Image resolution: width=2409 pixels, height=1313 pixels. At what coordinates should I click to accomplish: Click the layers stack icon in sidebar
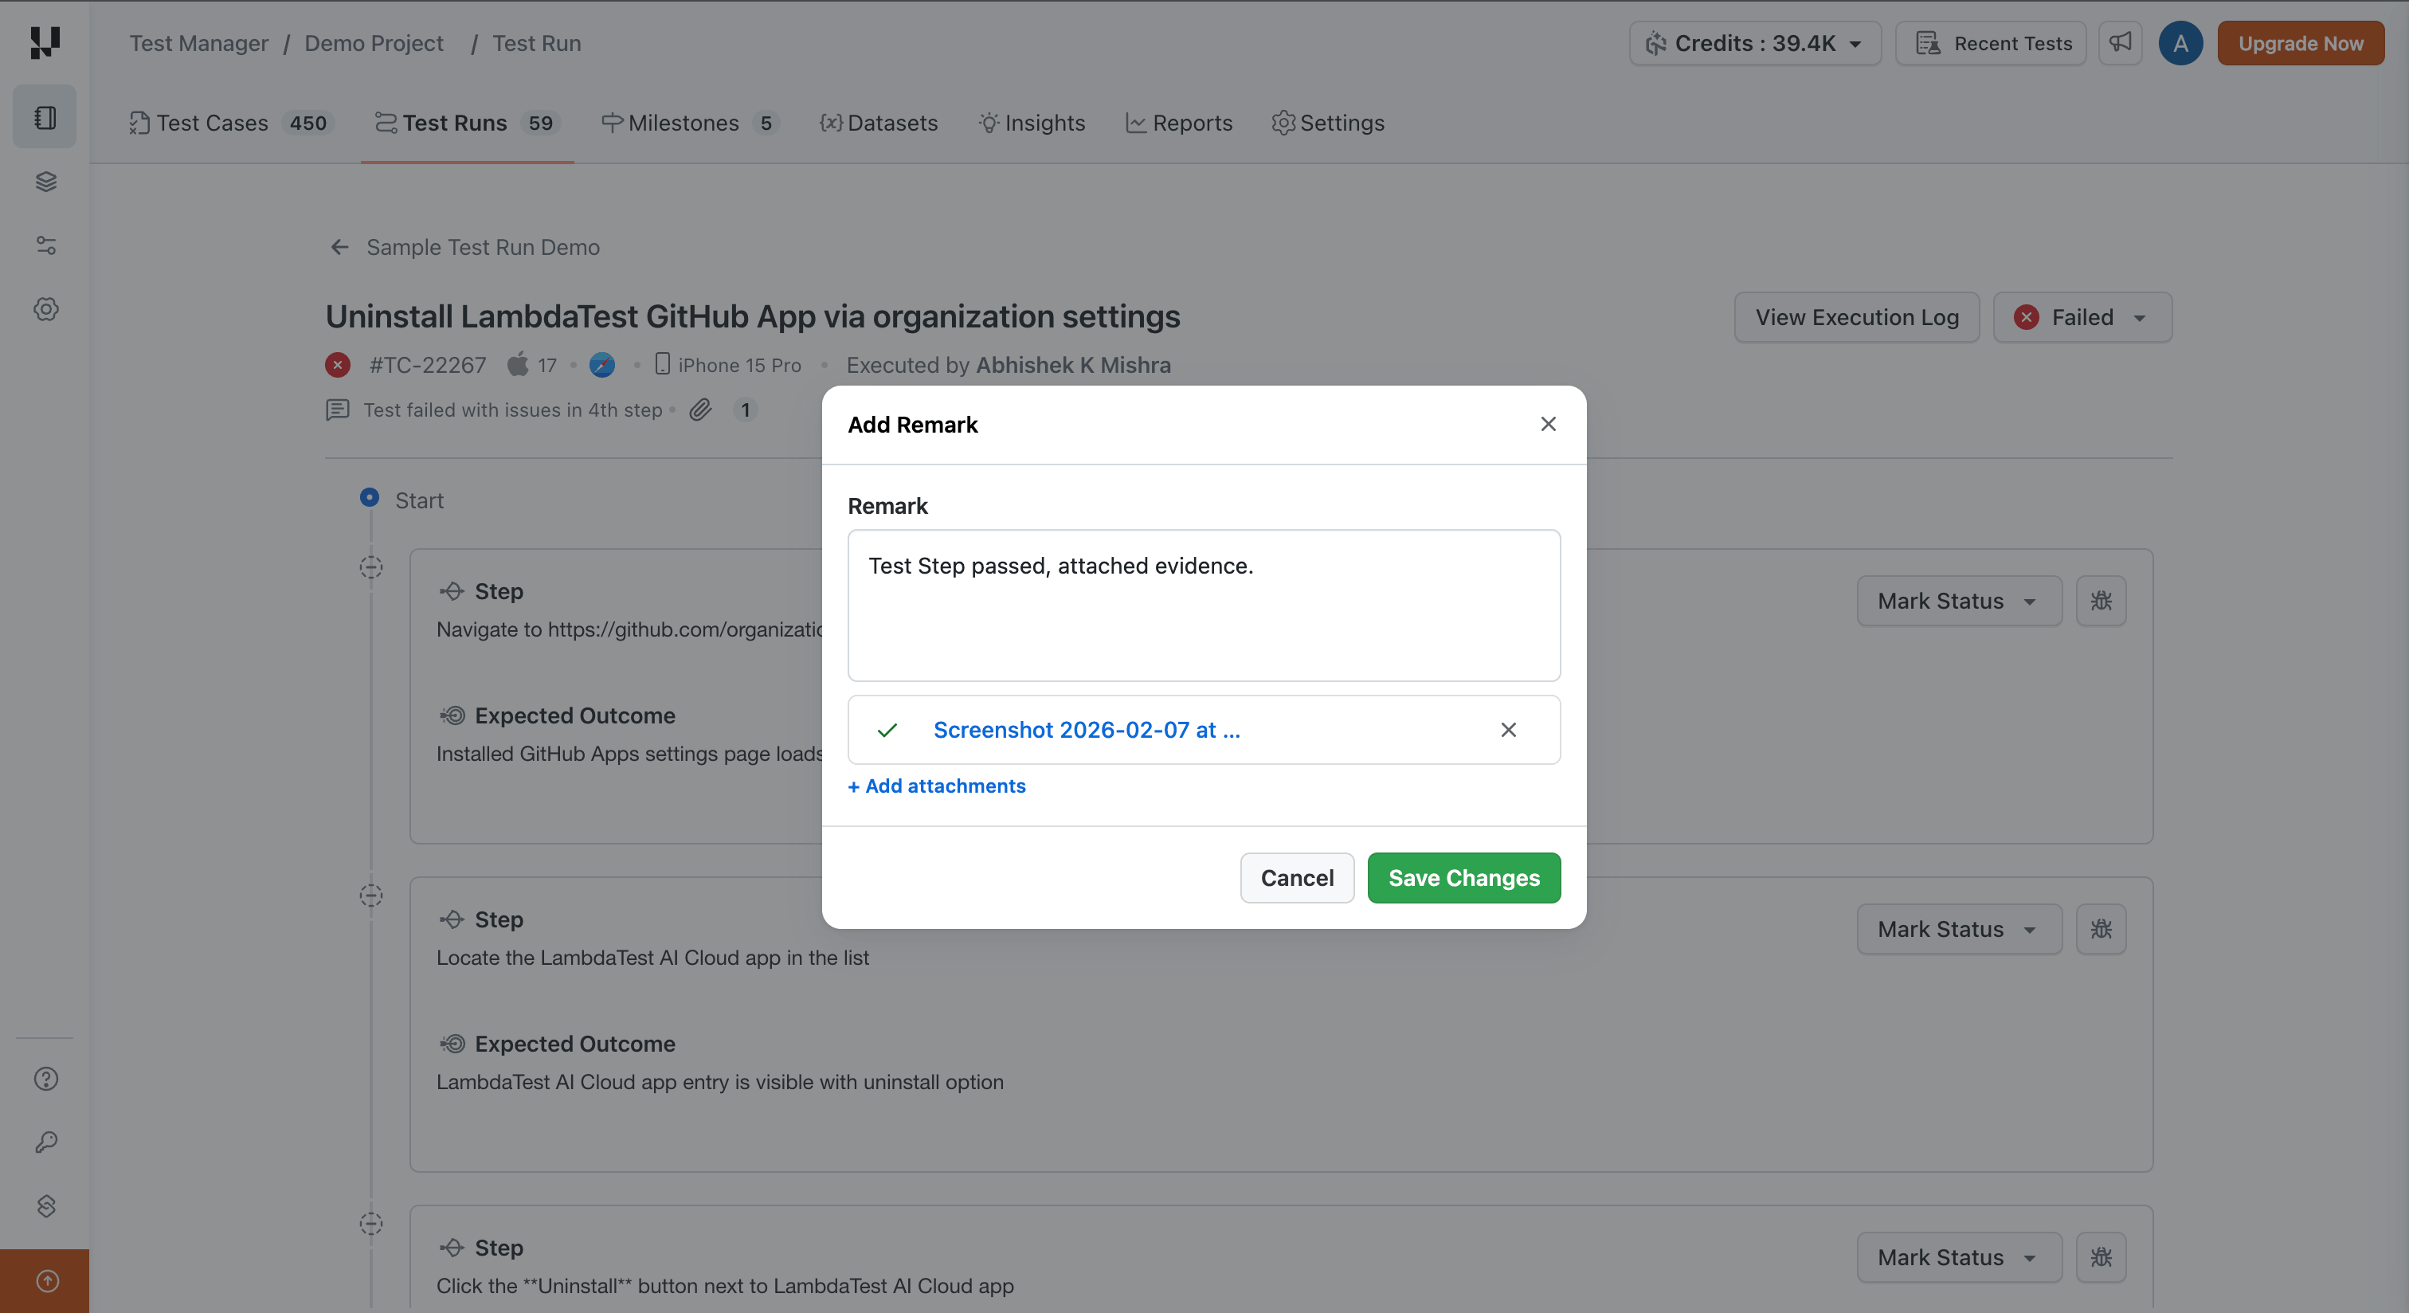point(46,182)
